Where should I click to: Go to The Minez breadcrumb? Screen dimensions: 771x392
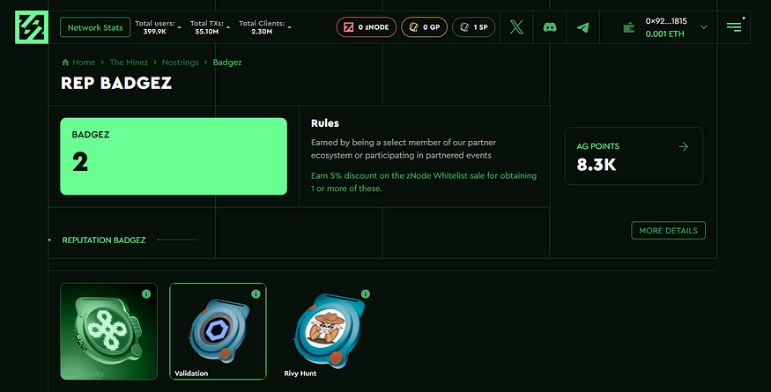[x=129, y=63]
